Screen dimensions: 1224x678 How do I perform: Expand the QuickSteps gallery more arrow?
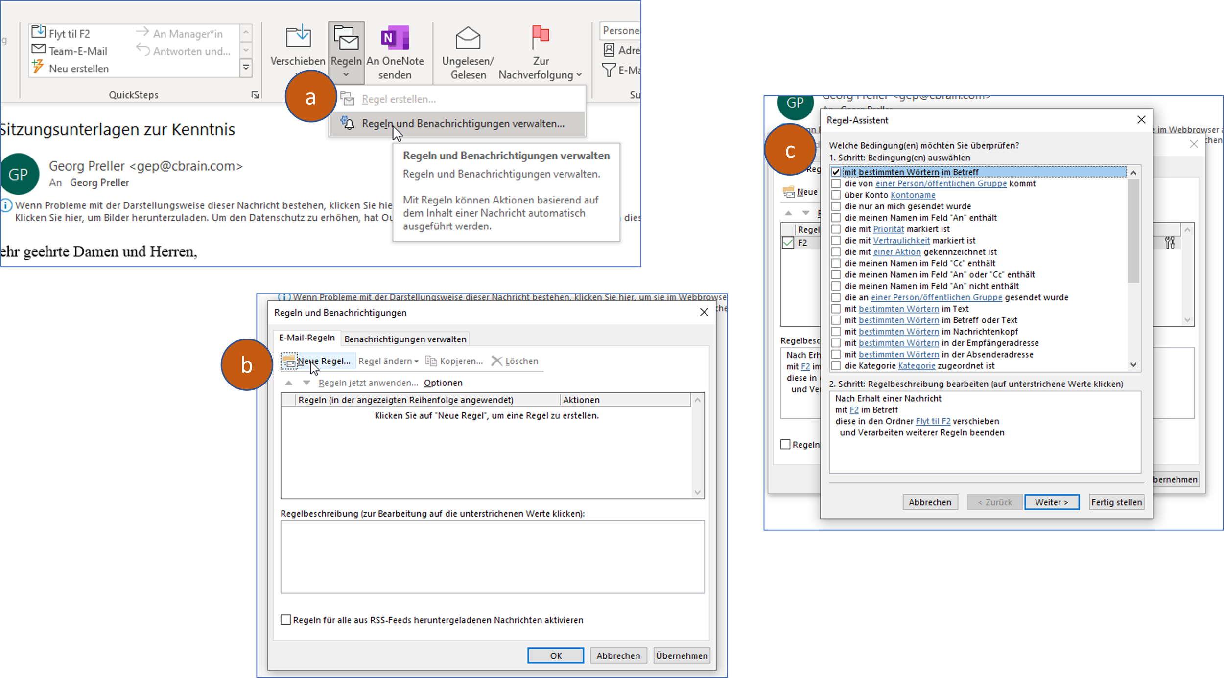[x=246, y=68]
